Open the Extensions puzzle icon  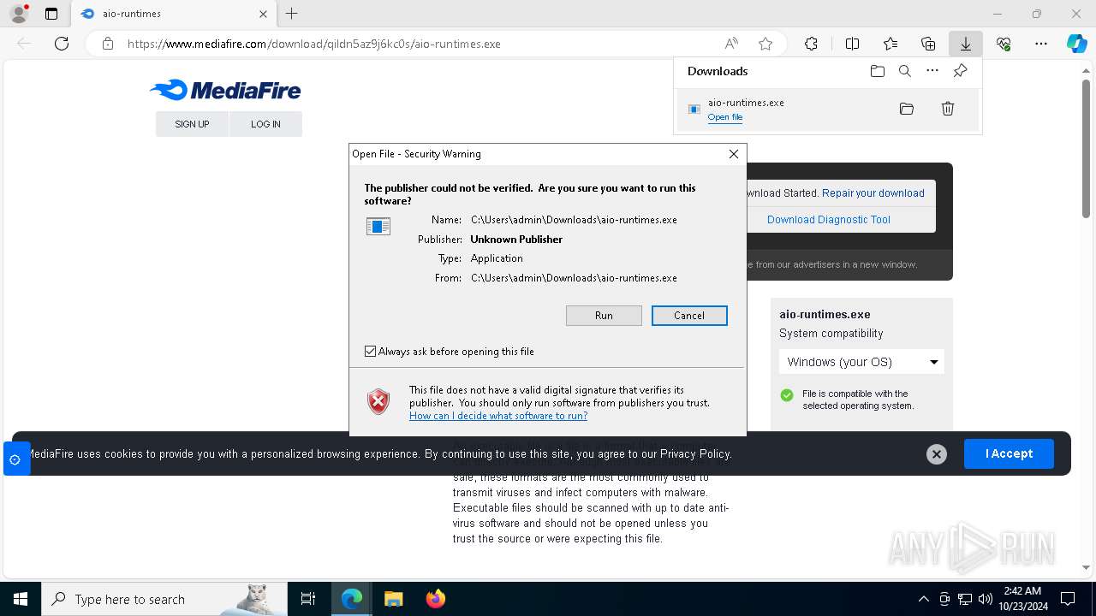pos(811,44)
